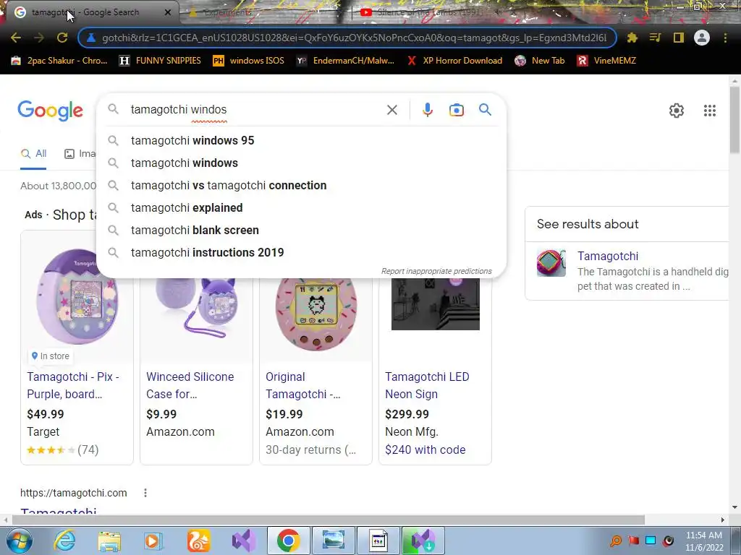
Task: Launch Internet Explorer from taskbar
Action: [x=64, y=541]
